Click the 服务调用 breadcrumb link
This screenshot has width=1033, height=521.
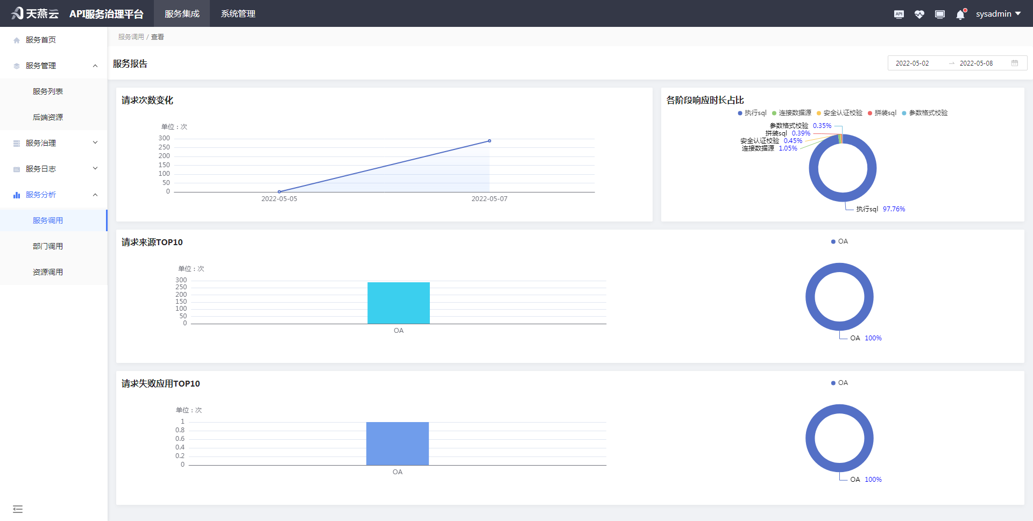click(x=131, y=37)
